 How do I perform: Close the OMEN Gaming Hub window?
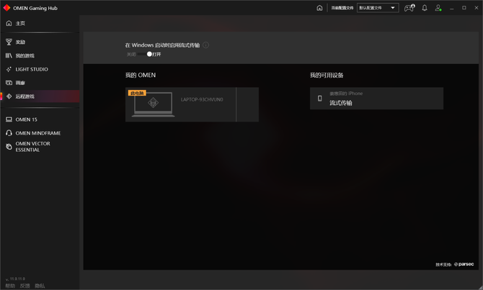477,8
